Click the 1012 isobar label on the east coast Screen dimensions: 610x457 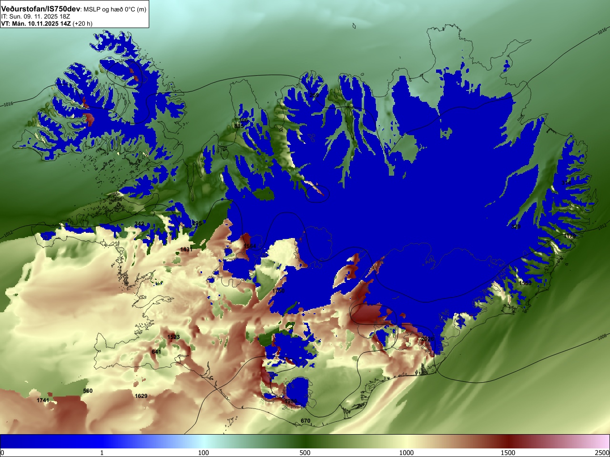click(602, 228)
